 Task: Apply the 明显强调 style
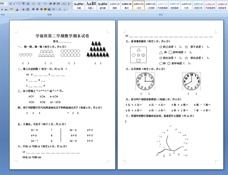[174, 5]
